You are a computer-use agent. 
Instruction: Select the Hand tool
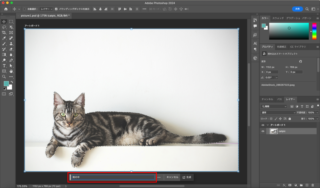click(x=11, y=71)
